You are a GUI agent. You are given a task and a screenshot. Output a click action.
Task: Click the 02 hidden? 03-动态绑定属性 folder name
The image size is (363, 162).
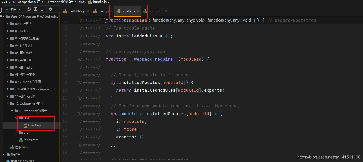[27, 38]
